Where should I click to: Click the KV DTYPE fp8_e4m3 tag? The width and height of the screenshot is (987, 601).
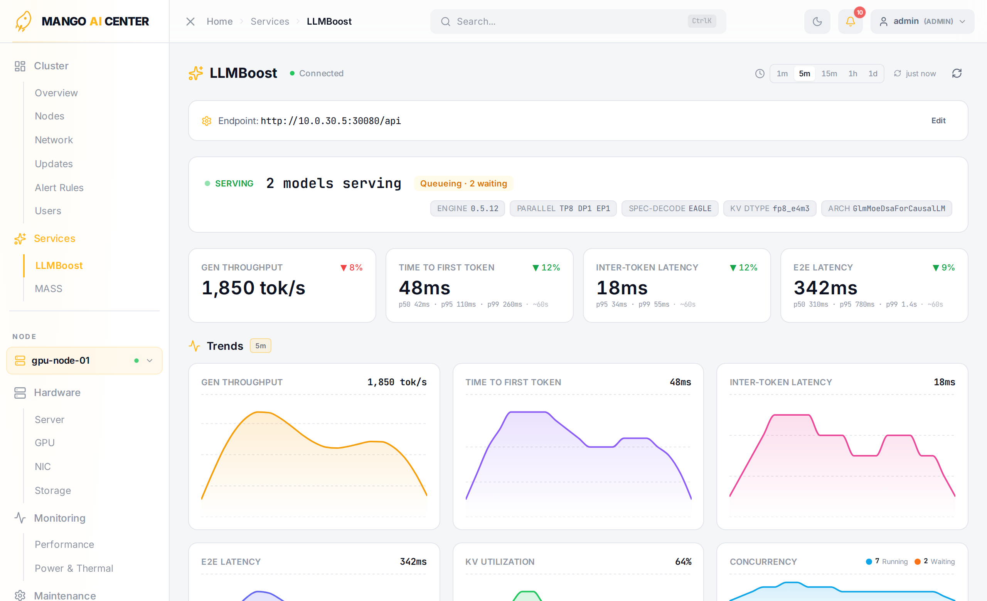(x=770, y=208)
